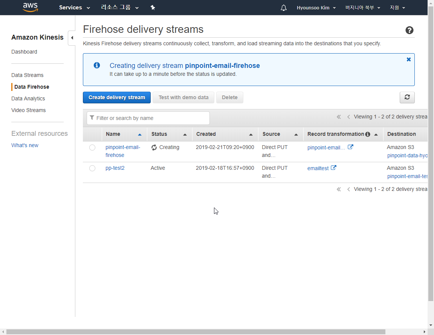Sort by Status column

pyautogui.click(x=170, y=134)
